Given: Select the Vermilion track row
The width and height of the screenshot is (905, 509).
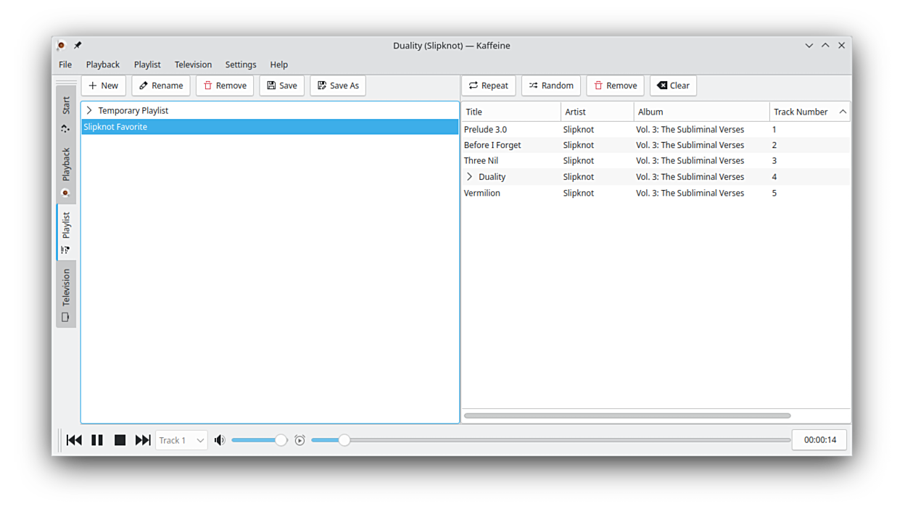Looking at the screenshot, I should (482, 193).
